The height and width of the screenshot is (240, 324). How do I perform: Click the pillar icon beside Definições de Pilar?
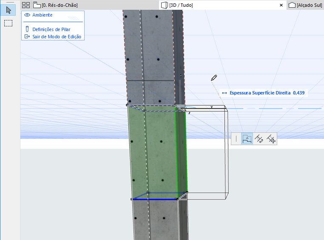[27, 29]
